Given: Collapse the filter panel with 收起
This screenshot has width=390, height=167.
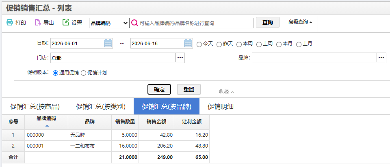Looking at the screenshot, I should (x=226, y=91).
